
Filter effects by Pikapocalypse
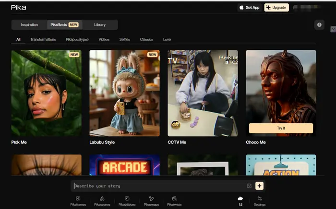(x=77, y=39)
